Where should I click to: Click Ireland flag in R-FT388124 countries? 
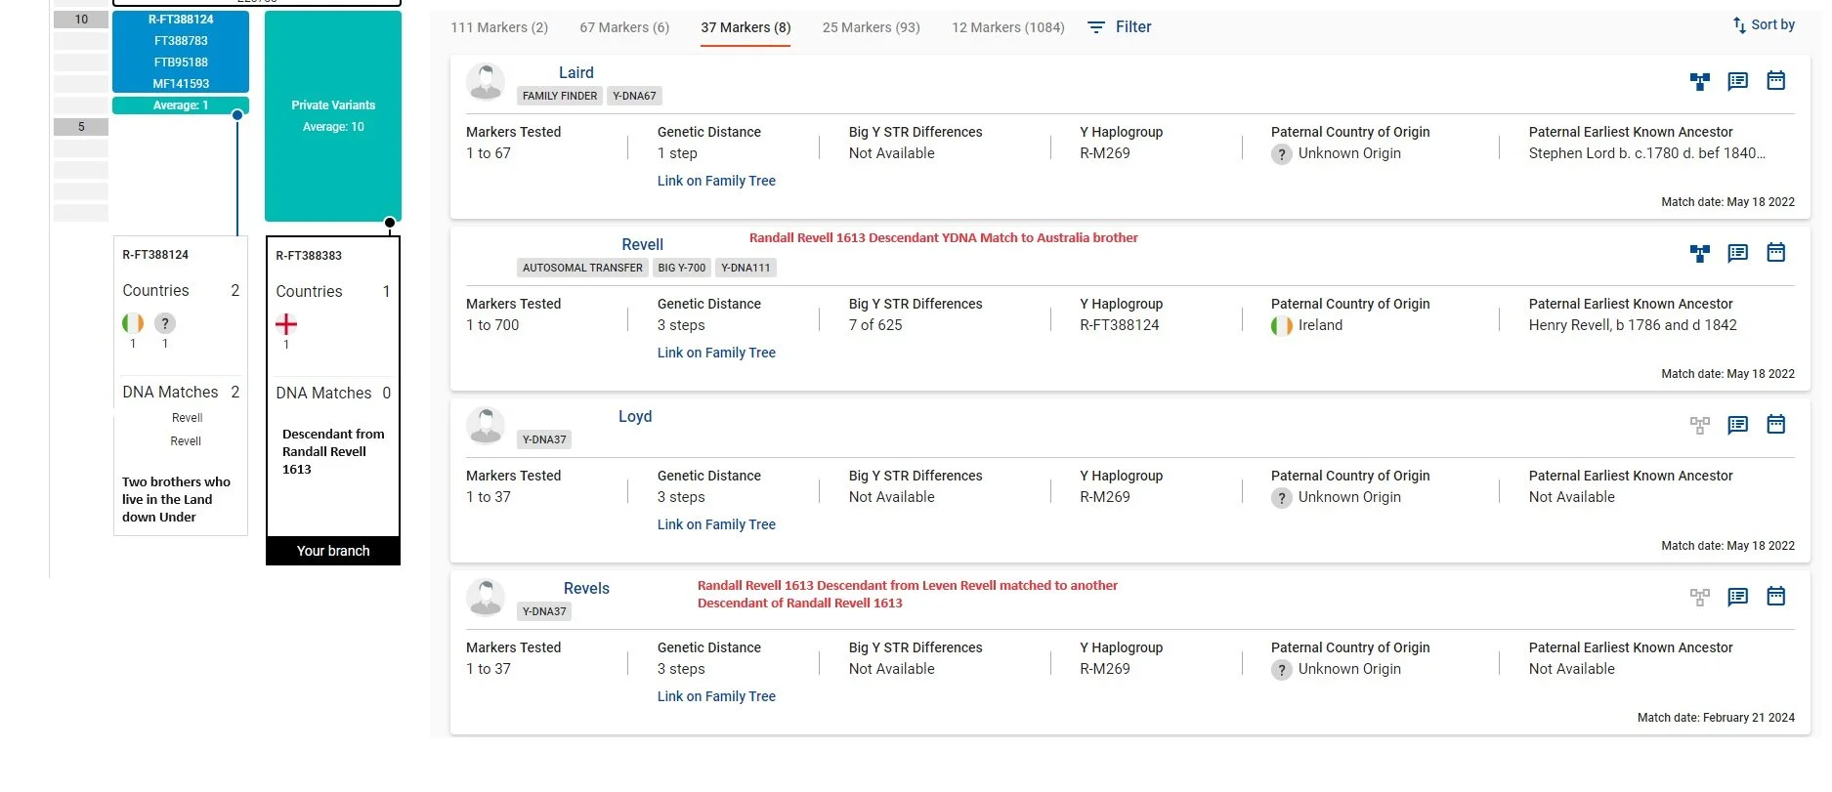(x=133, y=323)
